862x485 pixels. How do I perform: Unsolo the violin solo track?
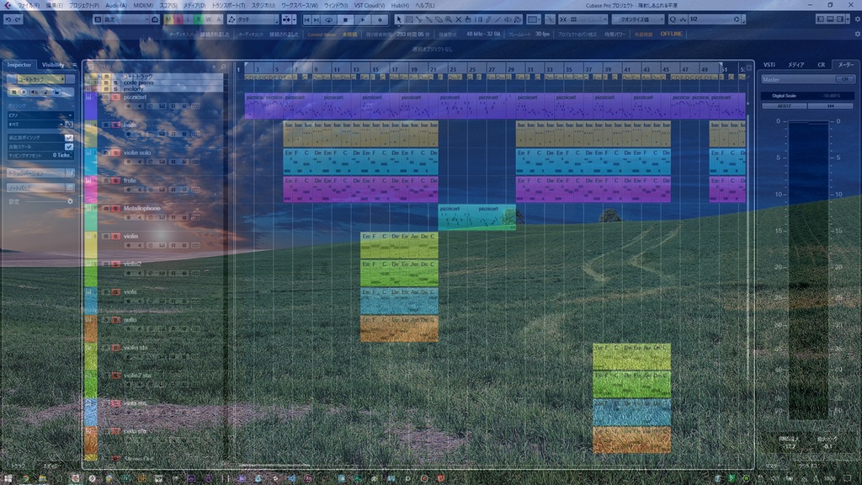click(115, 153)
